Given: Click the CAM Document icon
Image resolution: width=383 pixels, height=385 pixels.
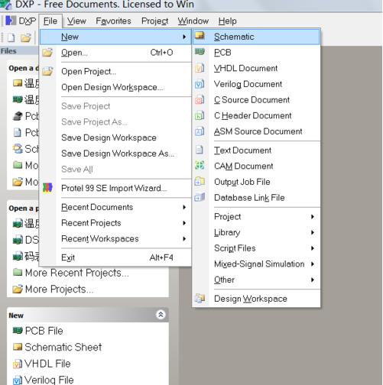Looking at the screenshot, I should 200,166.
